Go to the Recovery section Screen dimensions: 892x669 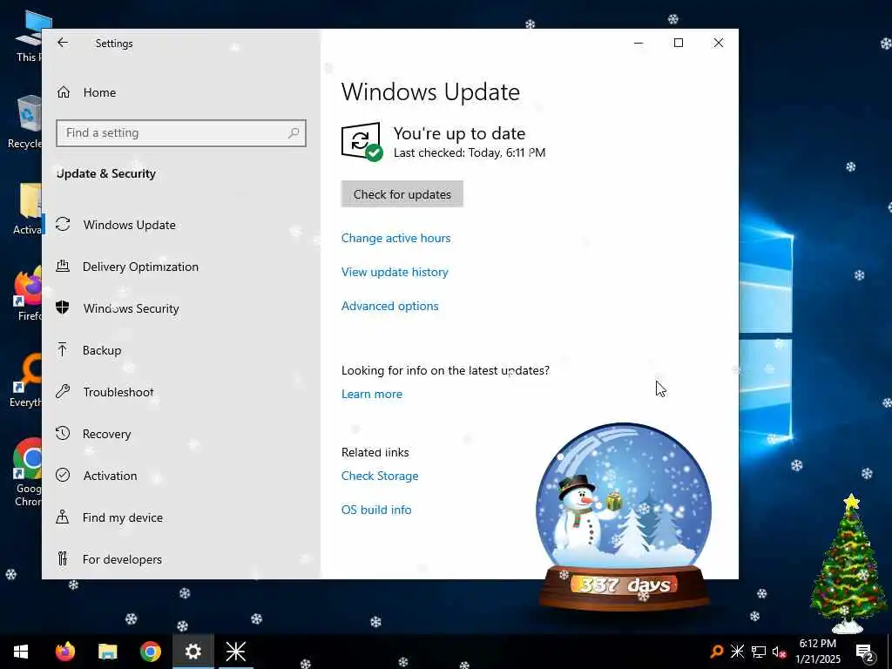click(x=107, y=434)
